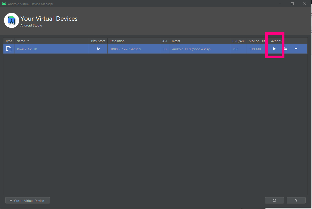Launch the Pixel 2 API 30 emulator

click(x=274, y=49)
